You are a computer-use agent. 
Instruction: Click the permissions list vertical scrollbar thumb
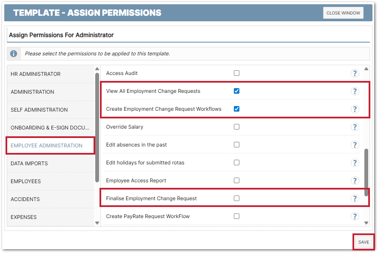tap(366, 172)
